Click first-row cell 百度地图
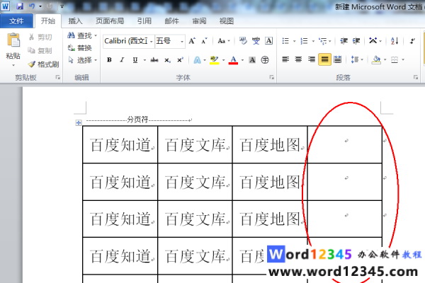 (x=270, y=144)
